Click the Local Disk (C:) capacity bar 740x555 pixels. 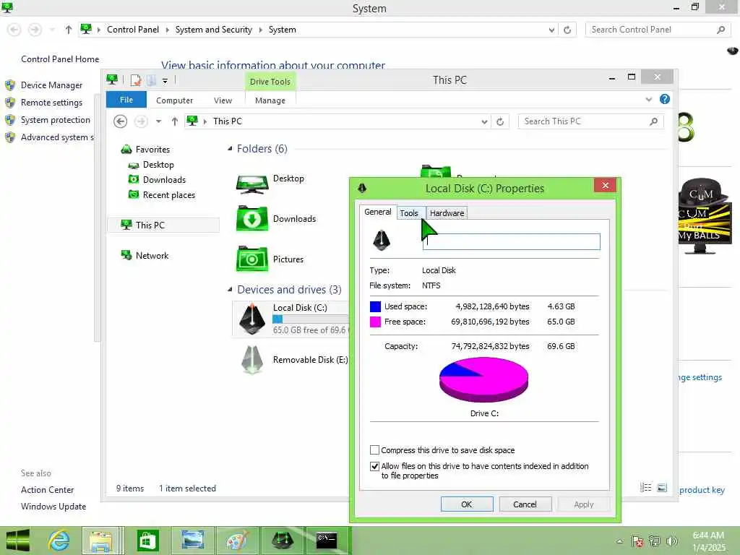pos(311,319)
